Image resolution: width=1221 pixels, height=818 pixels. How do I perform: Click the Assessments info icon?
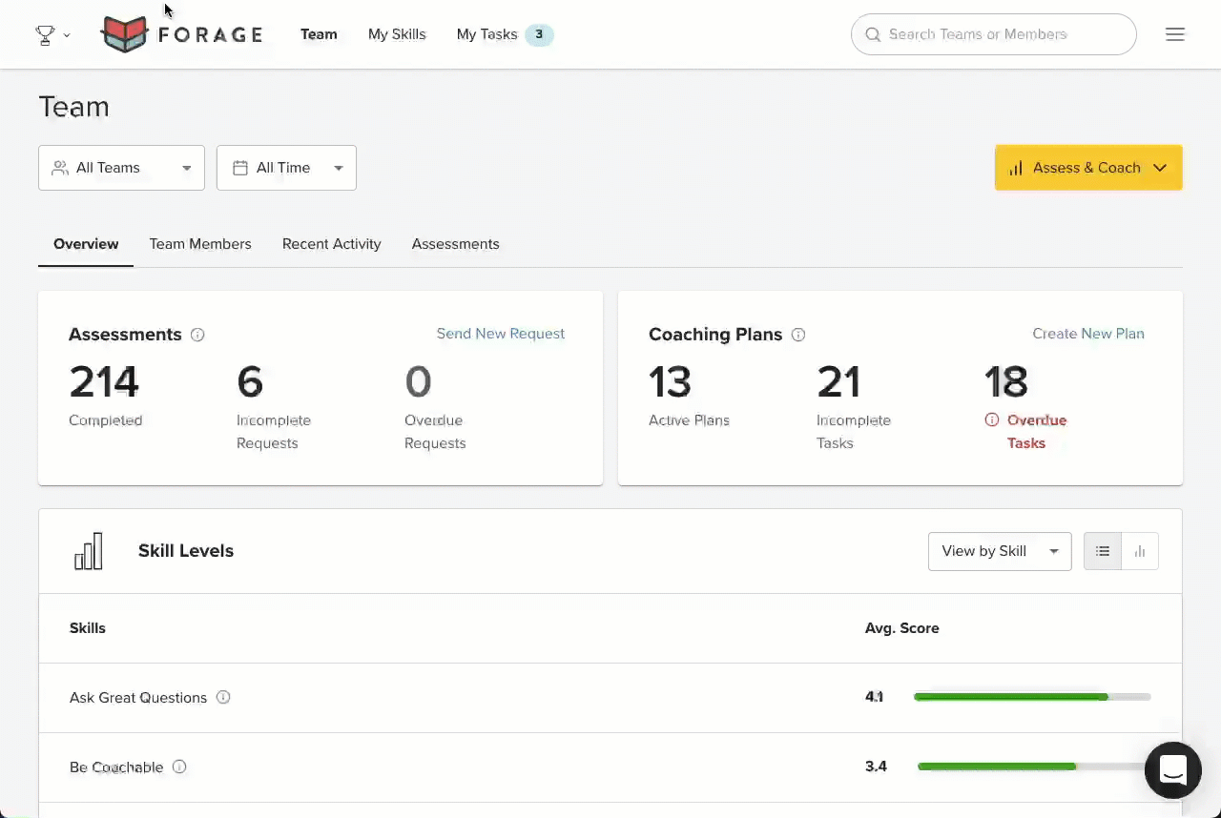pos(197,335)
